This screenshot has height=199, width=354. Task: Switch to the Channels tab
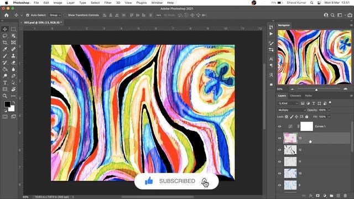pyautogui.click(x=295, y=96)
